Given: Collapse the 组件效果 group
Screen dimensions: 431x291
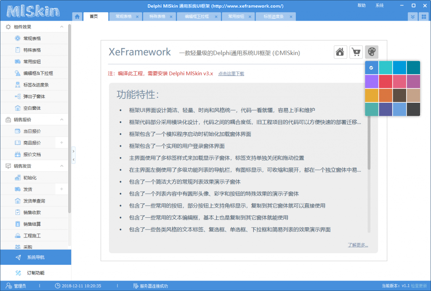Looking at the screenshot, I should coord(61,27).
